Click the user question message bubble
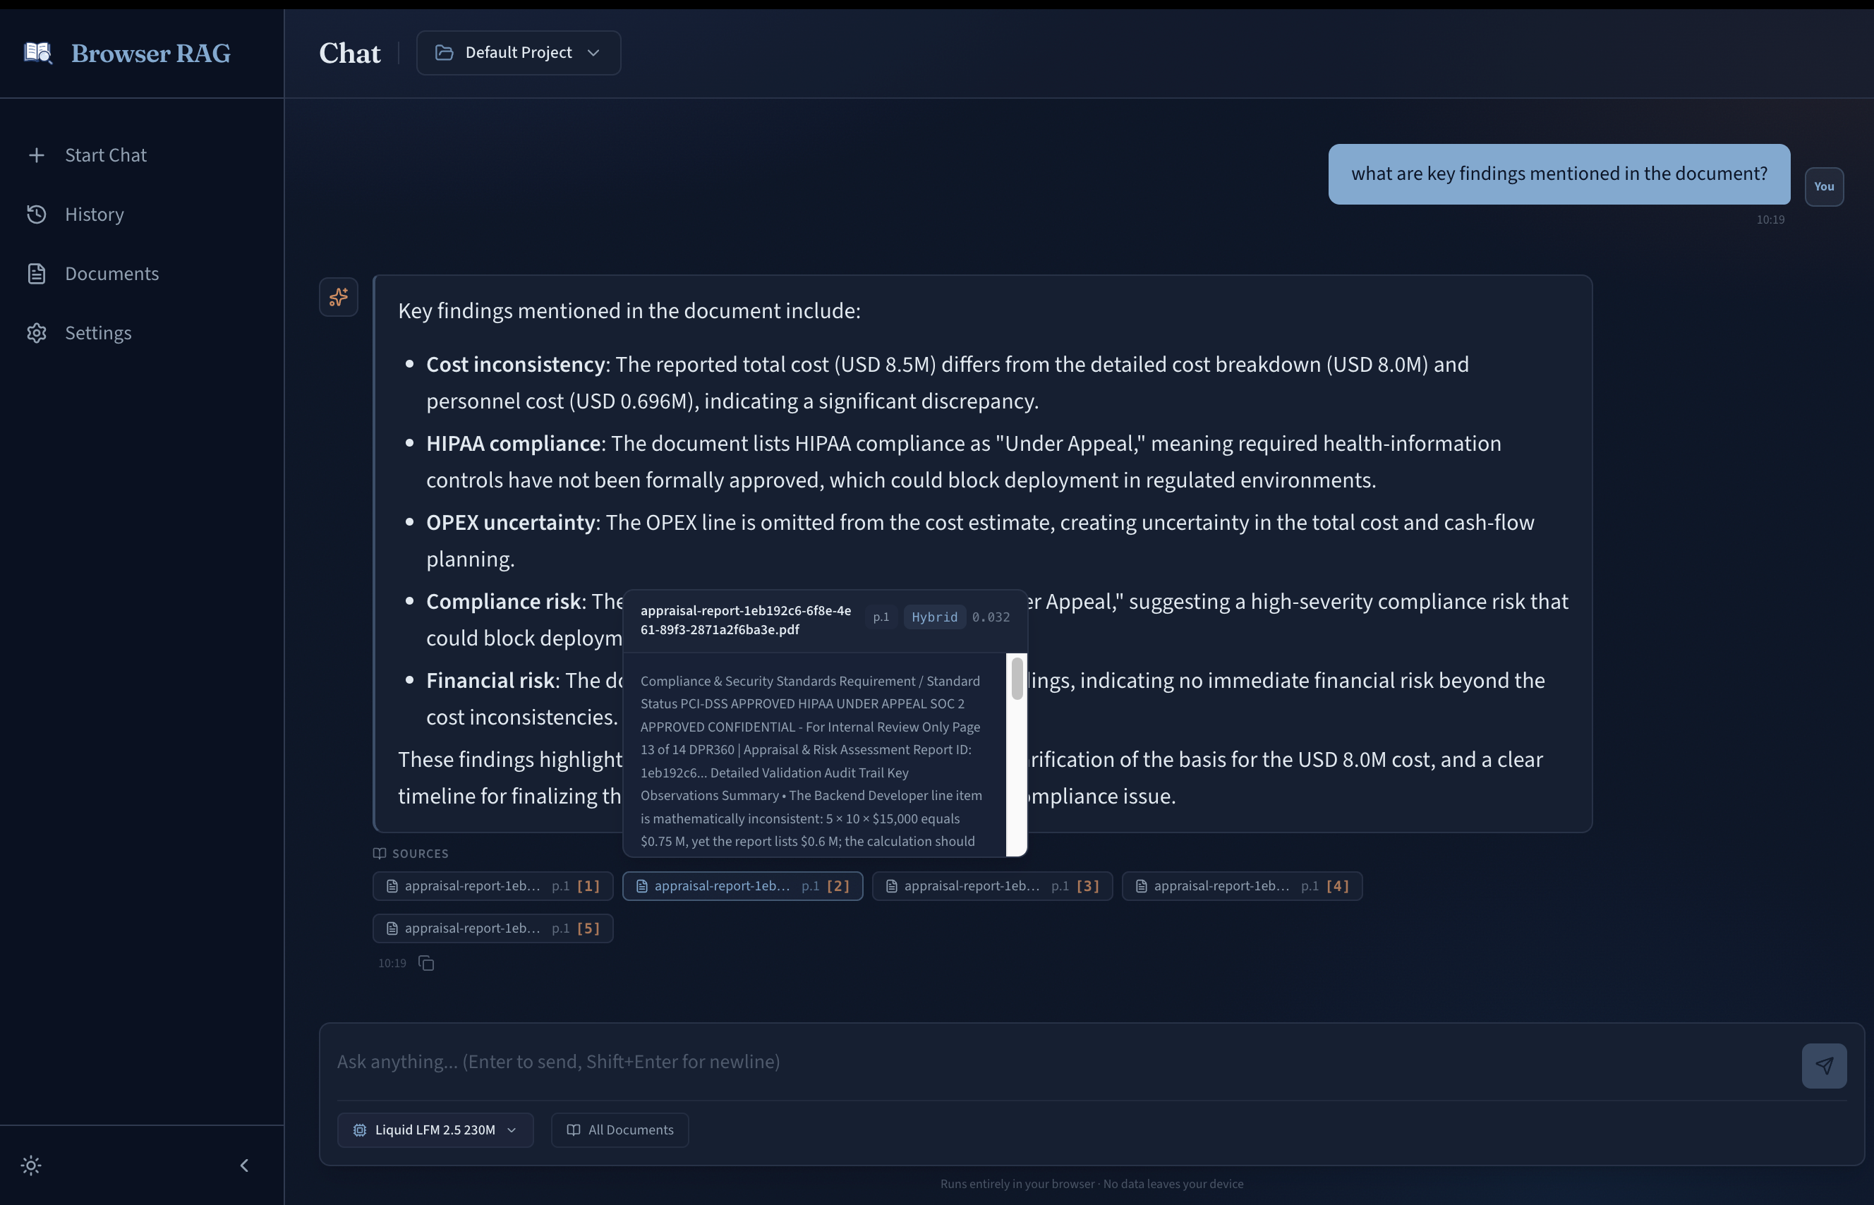The width and height of the screenshot is (1874, 1205). [1559, 174]
